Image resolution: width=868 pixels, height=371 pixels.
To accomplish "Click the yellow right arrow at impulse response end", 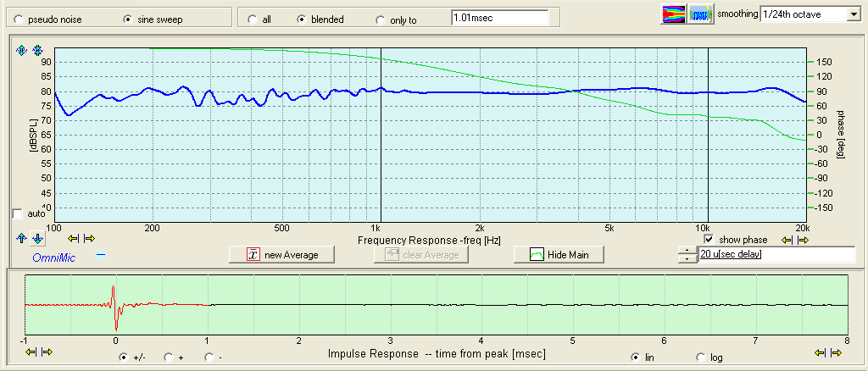I will [836, 352].
